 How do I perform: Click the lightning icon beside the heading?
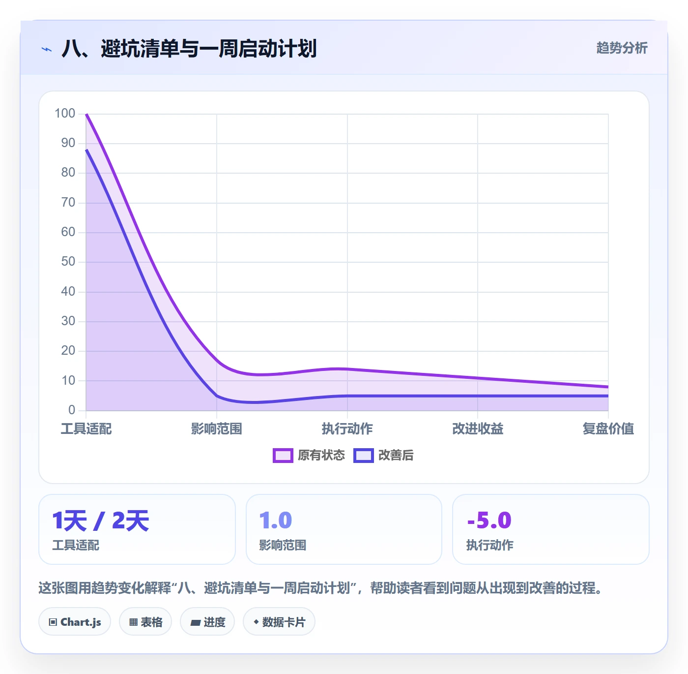tap(47, 49)
